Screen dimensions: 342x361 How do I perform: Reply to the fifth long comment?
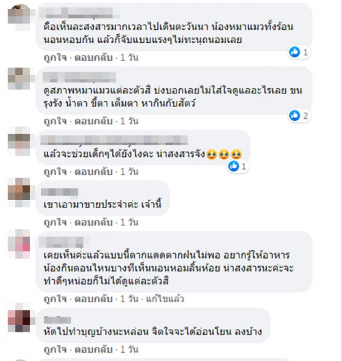pyautogui.click(x=94, y=299)
